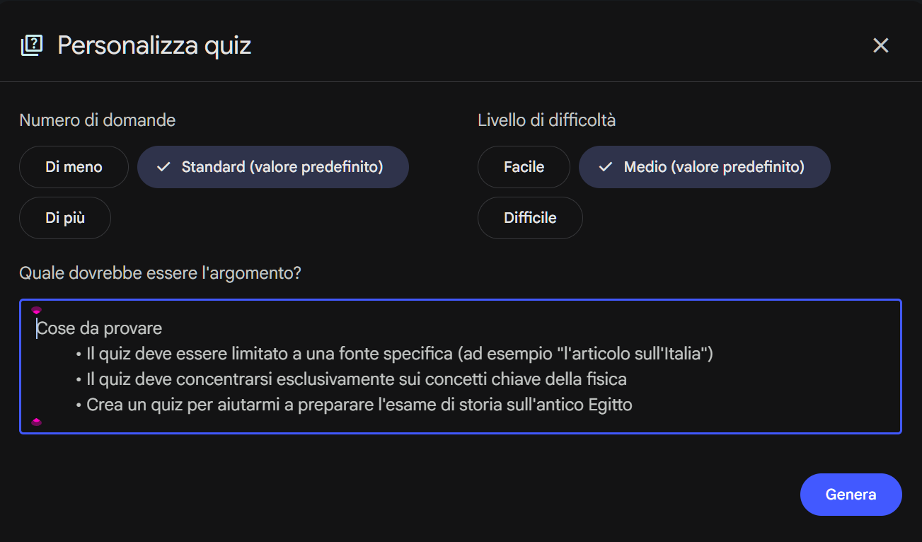Click the "Cose da provare" placeholder heading

tap(100, 328)
